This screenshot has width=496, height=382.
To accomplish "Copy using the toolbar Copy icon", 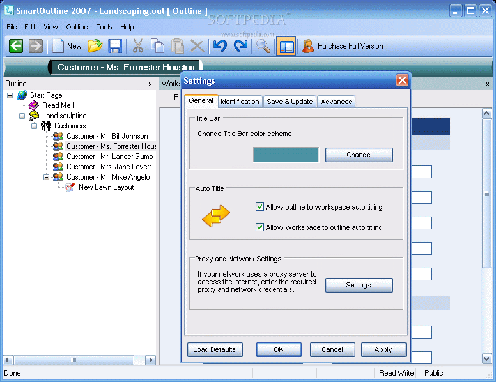I will [x=157, y=46].
